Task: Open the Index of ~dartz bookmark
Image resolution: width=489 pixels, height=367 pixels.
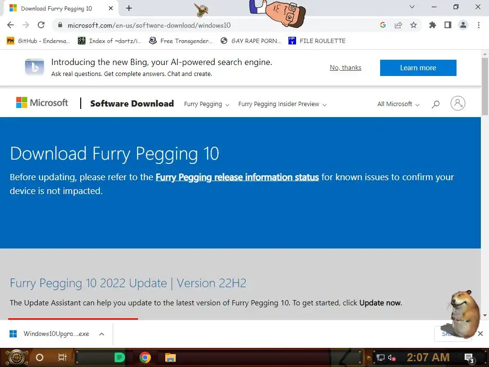Action: 109,41
